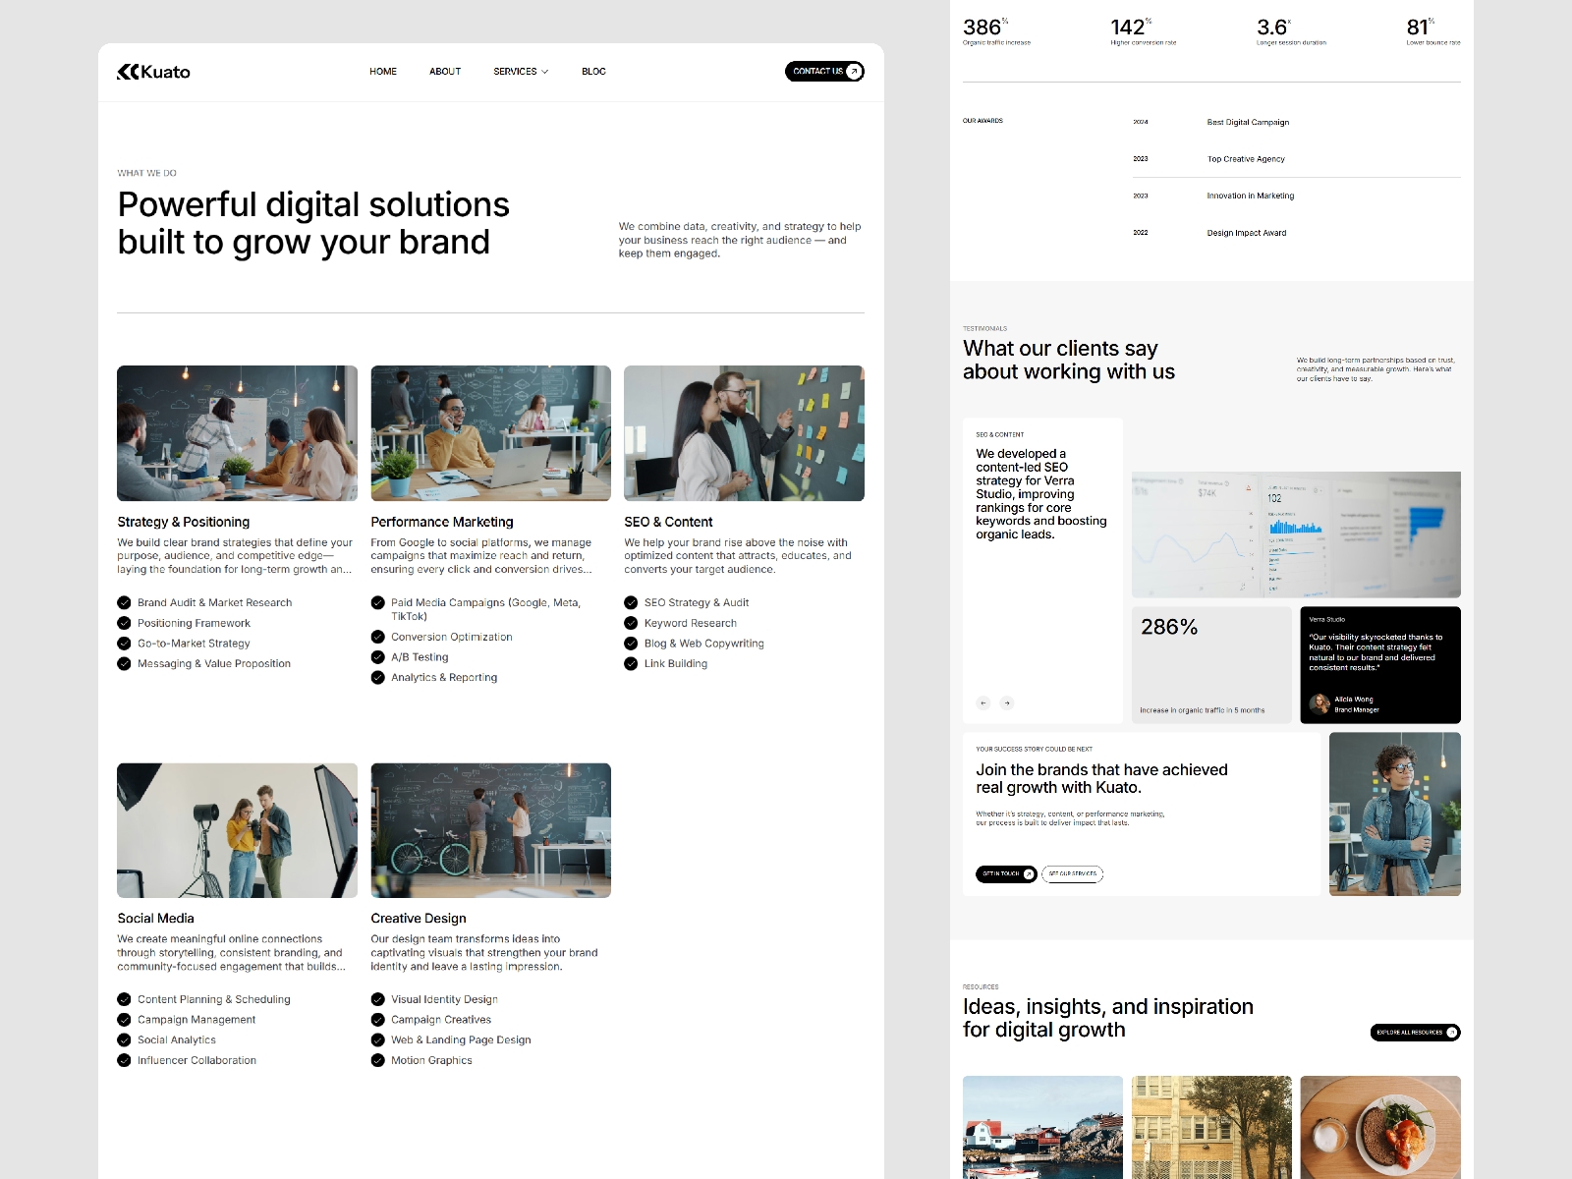Go to previous testimonial with left arrow
The image size is (1572, 1179).
pos(983,702)
